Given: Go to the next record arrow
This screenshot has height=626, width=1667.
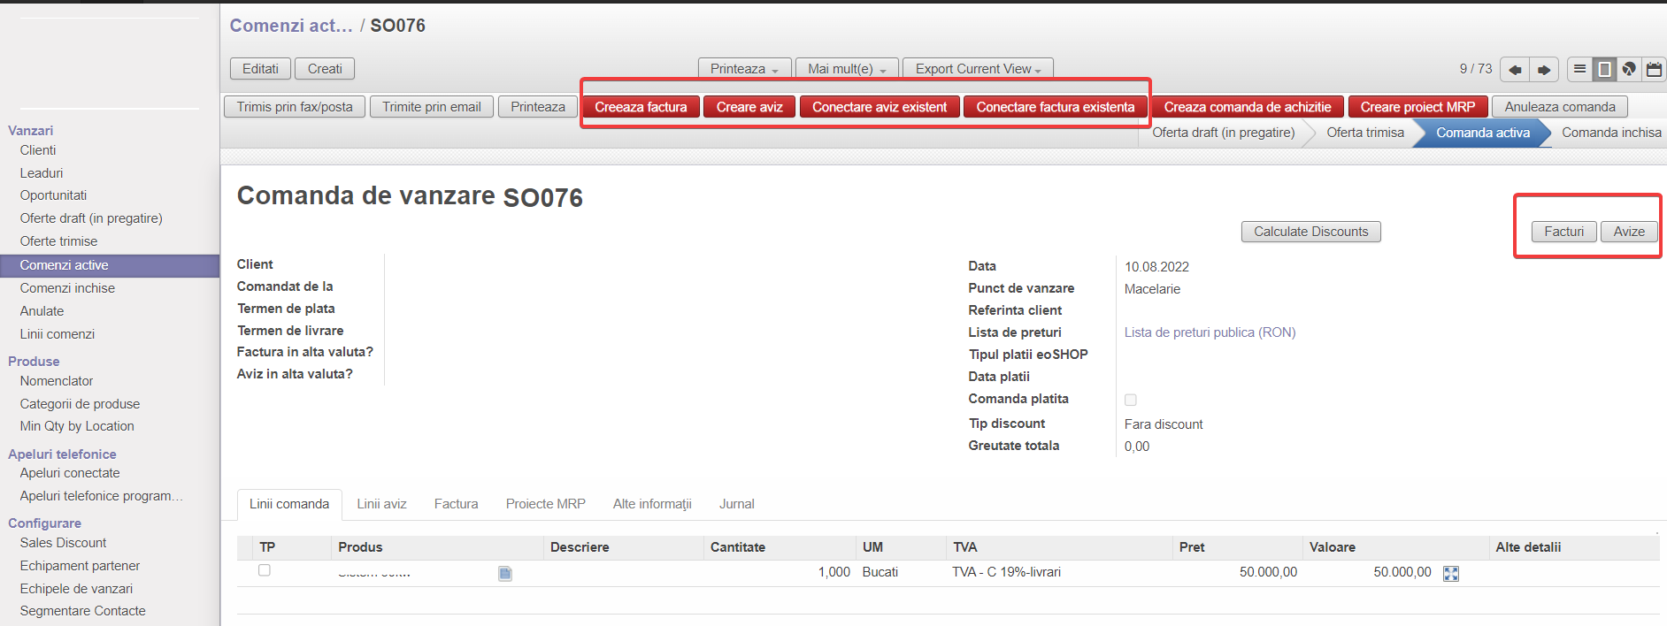Looking at the screenshot, I should 1544,70.
